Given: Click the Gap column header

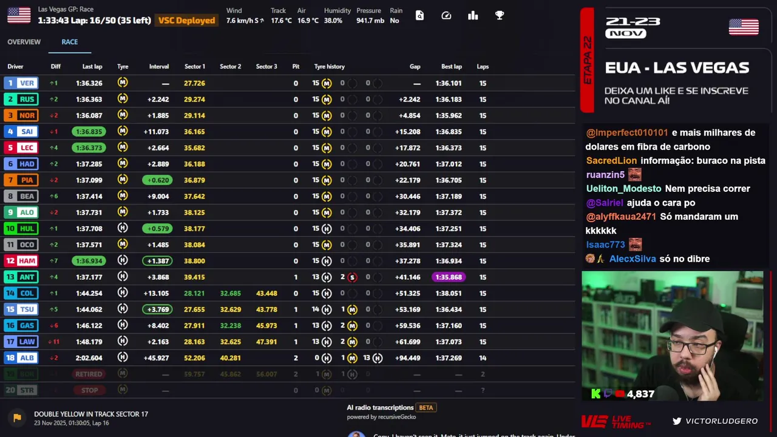Looking at the screenshot, I should click(415, 67).
